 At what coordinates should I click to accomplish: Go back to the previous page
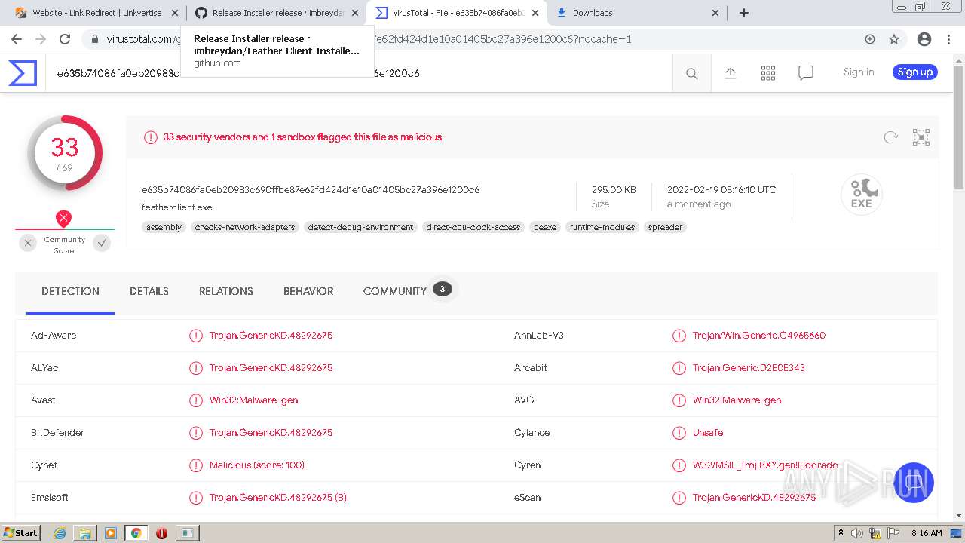coord(17,39)
